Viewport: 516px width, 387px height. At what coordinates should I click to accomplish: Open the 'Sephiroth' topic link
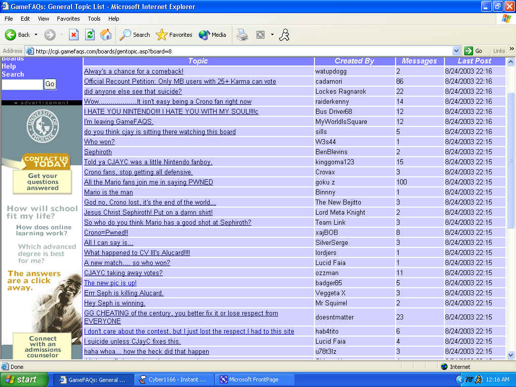click(98, 152)
